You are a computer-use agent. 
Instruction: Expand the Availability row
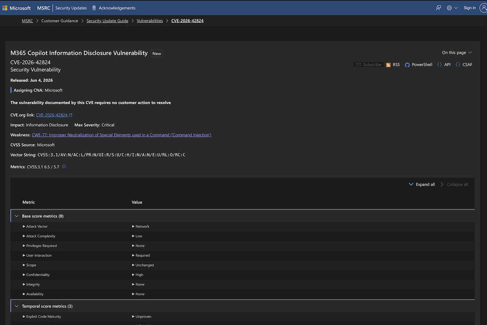(33, 294)
